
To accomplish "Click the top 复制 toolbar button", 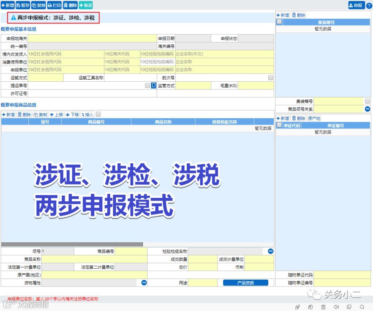I will coord(39,5).
